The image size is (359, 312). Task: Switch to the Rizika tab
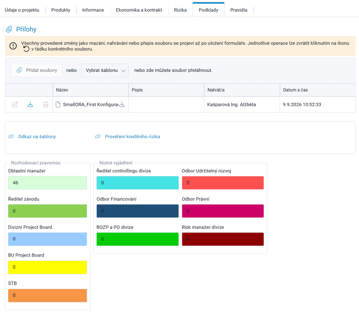click(x=180, y=10)
